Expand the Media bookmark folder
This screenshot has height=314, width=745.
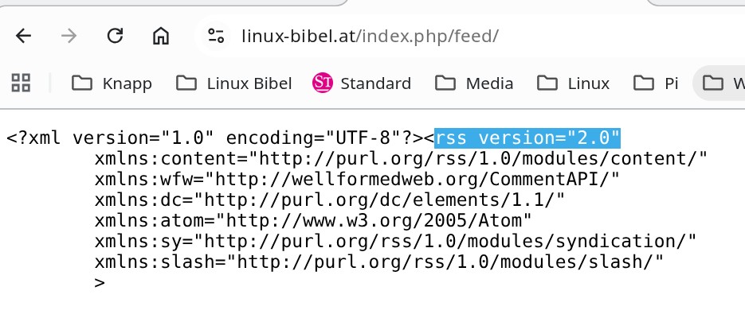pyautogui.click(x=474, y=83)
